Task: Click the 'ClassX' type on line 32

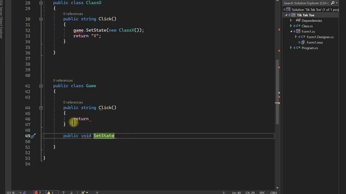Action: pyautogui.click(x=126, y=30)
